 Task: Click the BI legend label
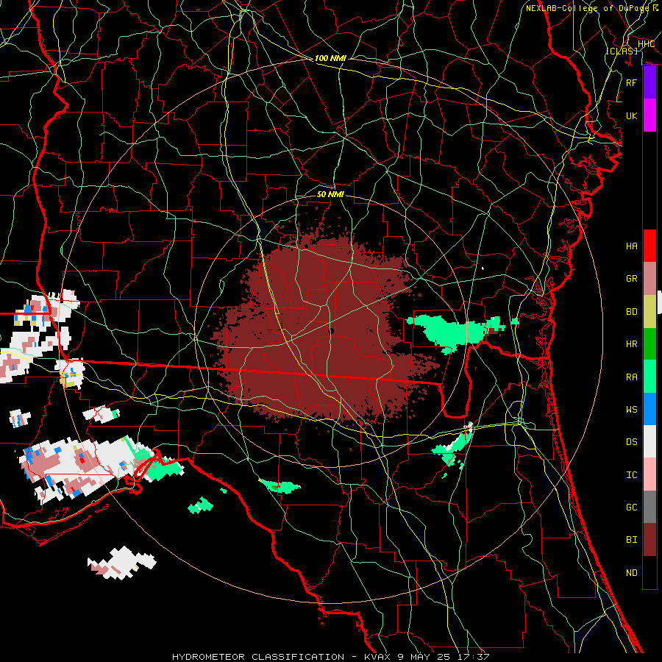click(x=632, y=540)
